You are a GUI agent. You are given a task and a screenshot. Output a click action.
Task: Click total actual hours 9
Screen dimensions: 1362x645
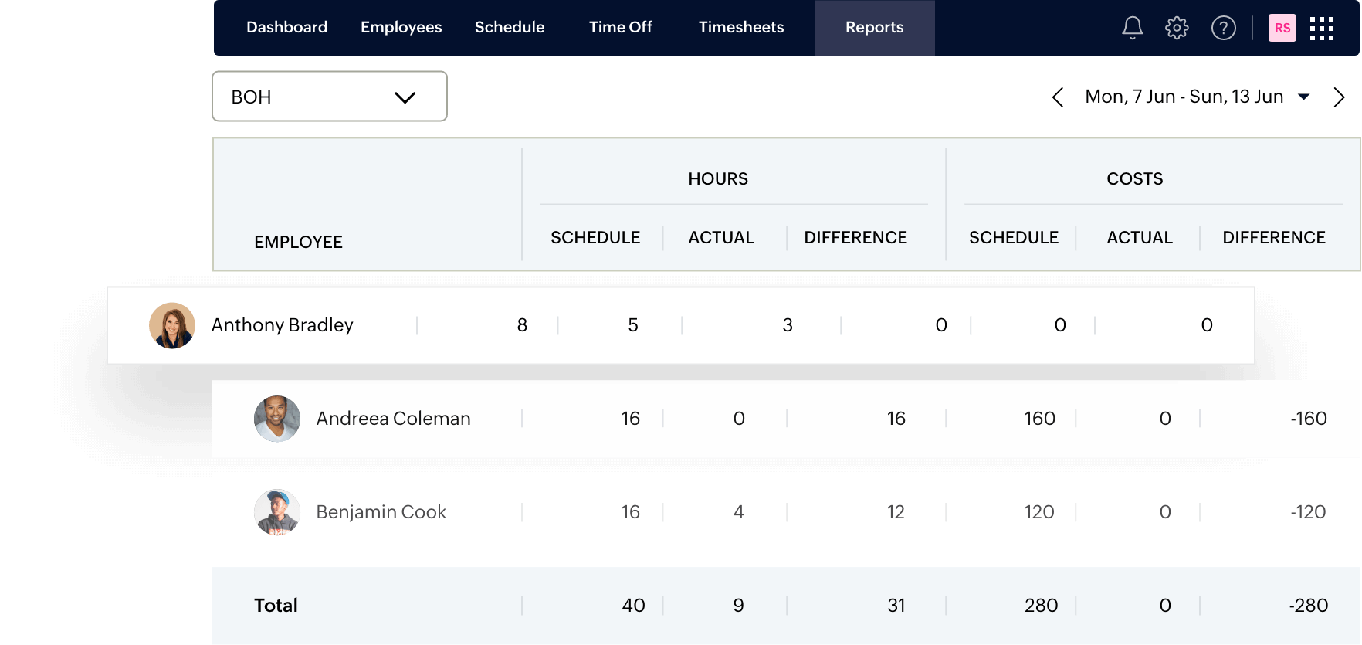point(739,606)
